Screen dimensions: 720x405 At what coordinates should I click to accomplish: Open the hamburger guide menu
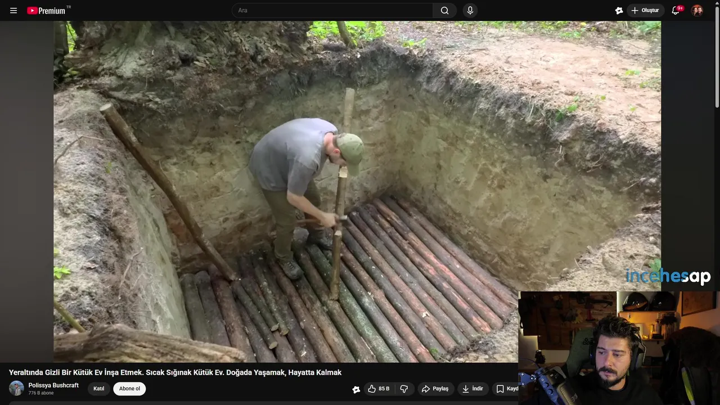tap(13, 11)
